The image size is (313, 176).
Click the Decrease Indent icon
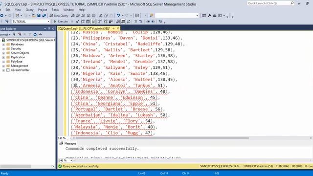coord(148,22)
